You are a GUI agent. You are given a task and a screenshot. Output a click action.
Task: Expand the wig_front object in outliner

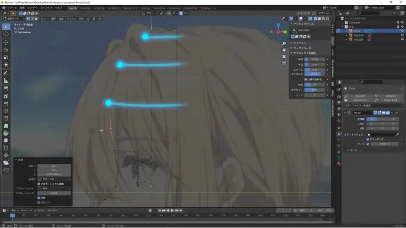point(346,35)
